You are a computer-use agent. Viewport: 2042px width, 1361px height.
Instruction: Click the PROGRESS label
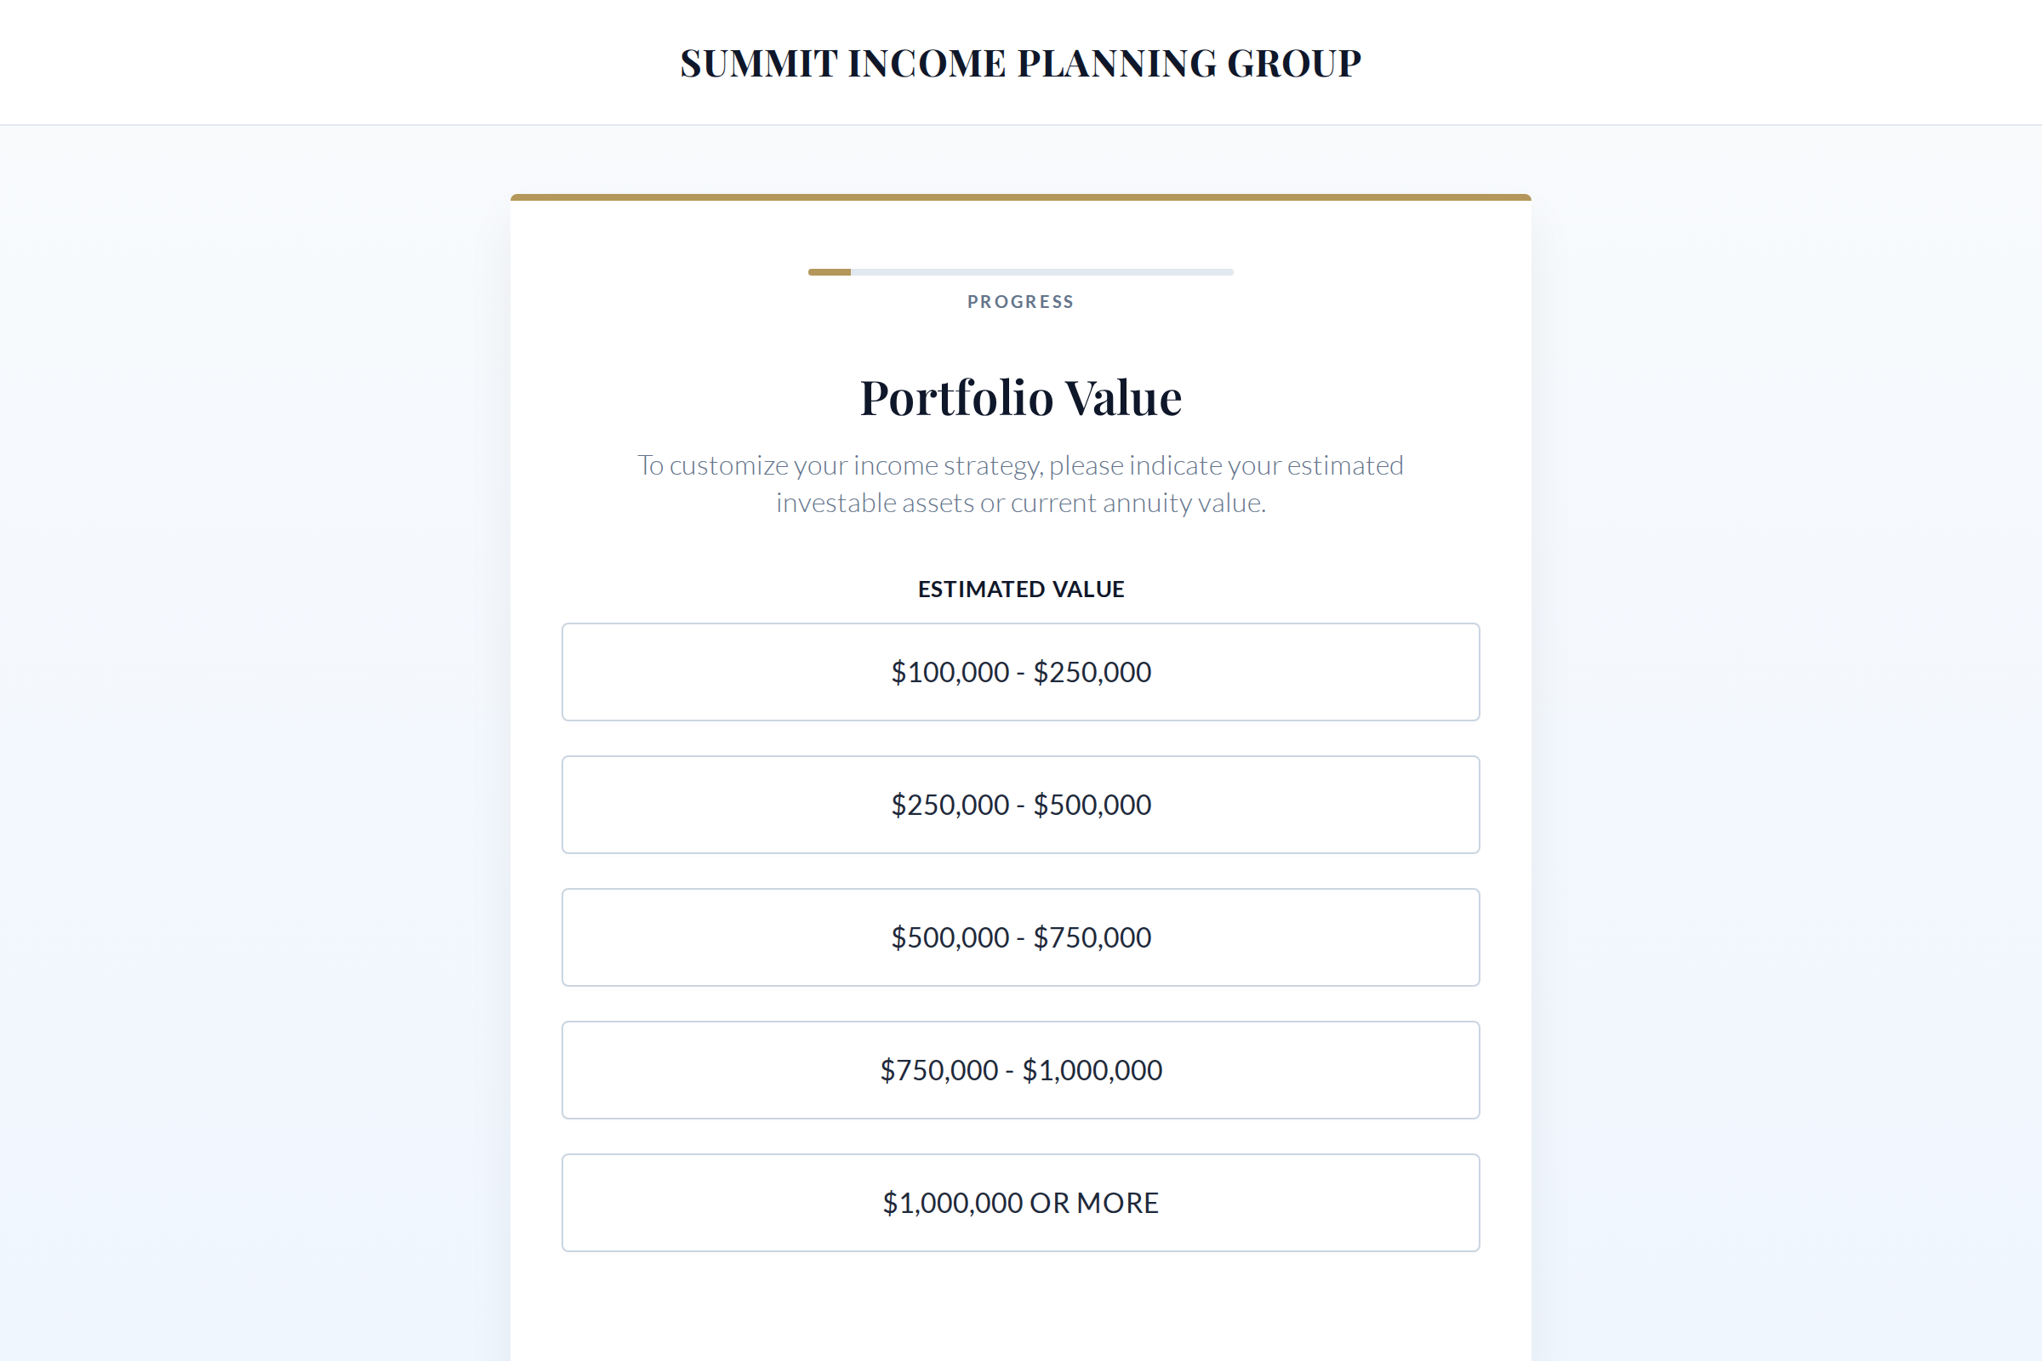point(1020,301)
